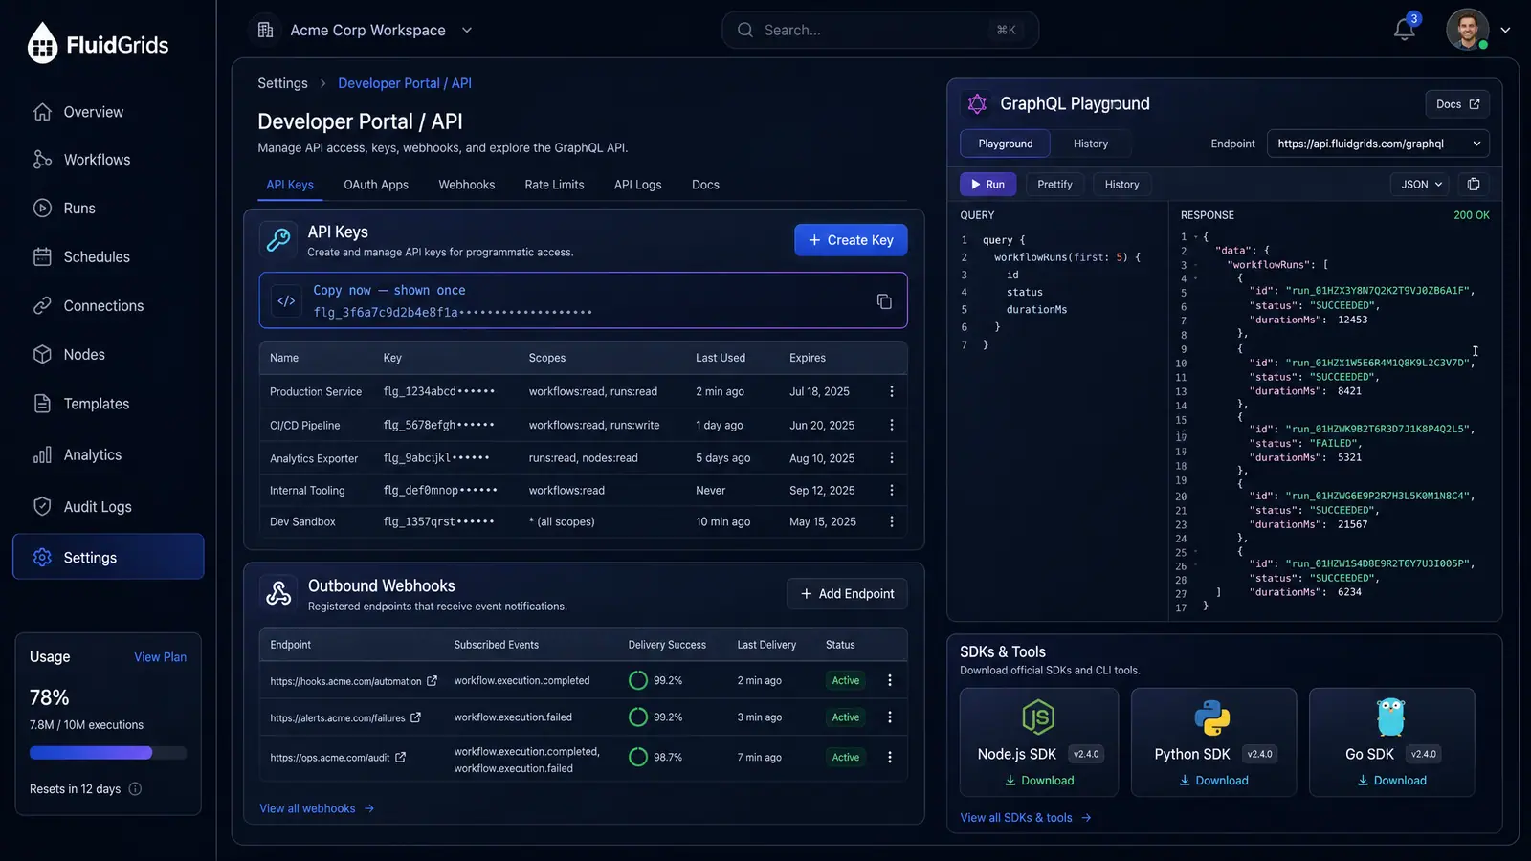This screenshot has height=861, width=1531.
Task: View all webhooks
Action: click(317, 808)
